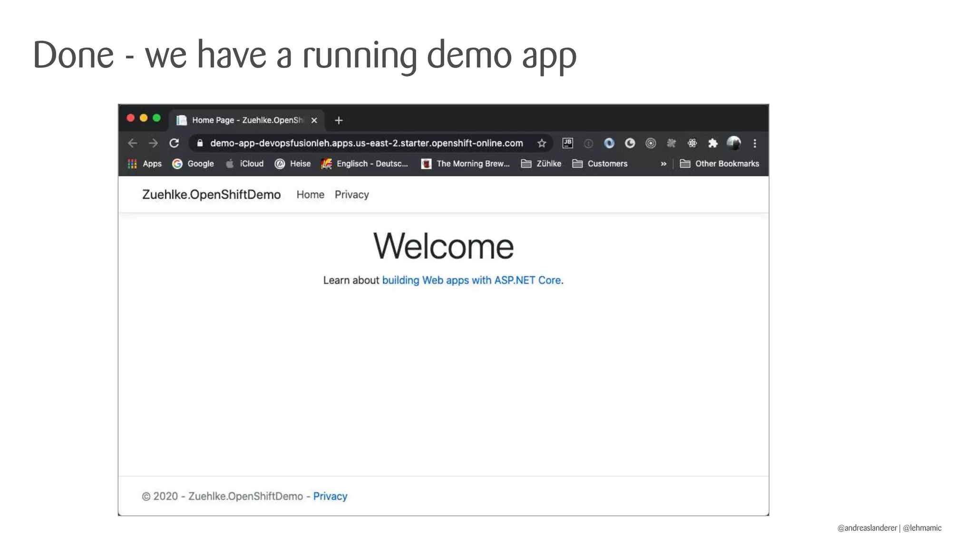Click the Chrome profile avatar
This screenshot has width=974, height=548.
click(733, 143)
